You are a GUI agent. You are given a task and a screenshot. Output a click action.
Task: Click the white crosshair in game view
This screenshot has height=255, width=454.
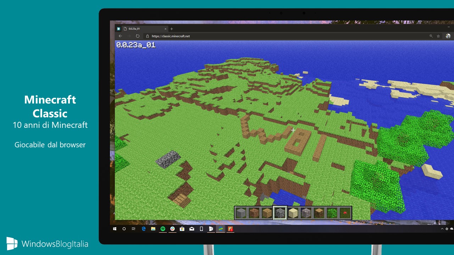coord(293,130)
